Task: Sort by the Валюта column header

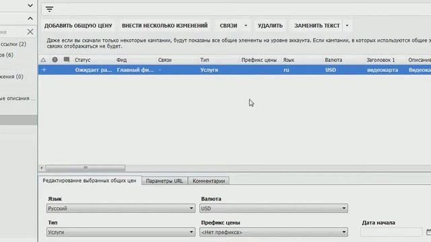Action: (x=333, y=60)
